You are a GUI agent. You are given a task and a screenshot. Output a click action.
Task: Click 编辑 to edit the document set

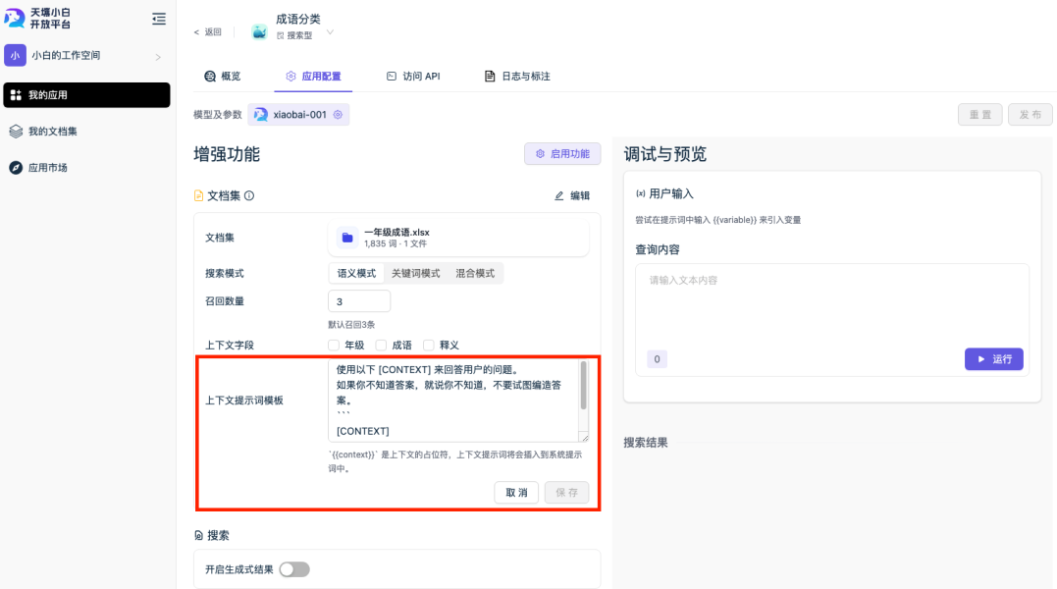pyautogui.click(x=571, y=195)
